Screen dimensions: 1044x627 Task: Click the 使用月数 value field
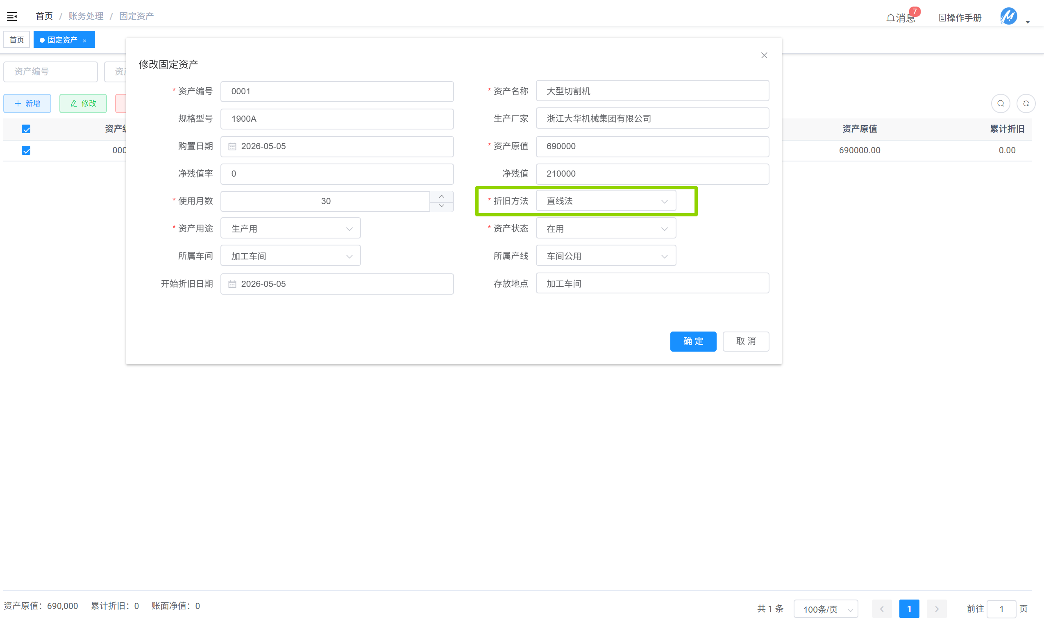coord(325,201)
